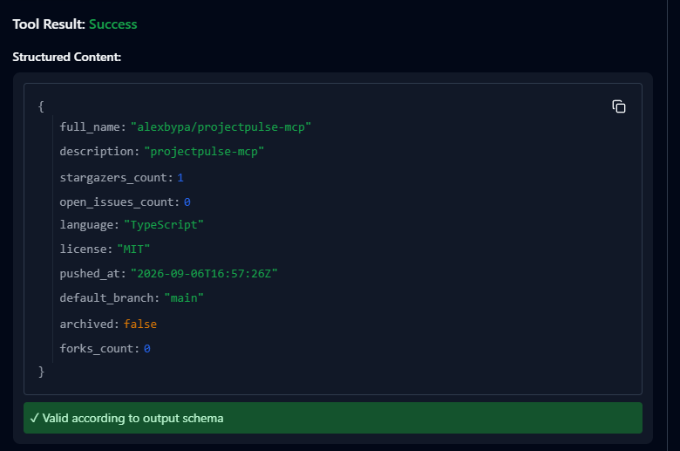Click the "Valid according to output schema" banner

(x=333, y=418)
